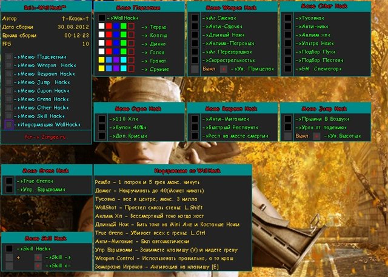The height and width of the screenshot is (277, 388).
Task: Click the gray box left of Ув. Высоты
Action: click(x=288, y=136)
